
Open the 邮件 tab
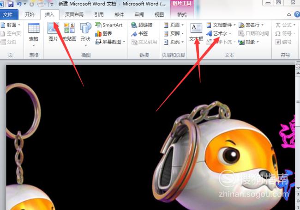(119, 15)
